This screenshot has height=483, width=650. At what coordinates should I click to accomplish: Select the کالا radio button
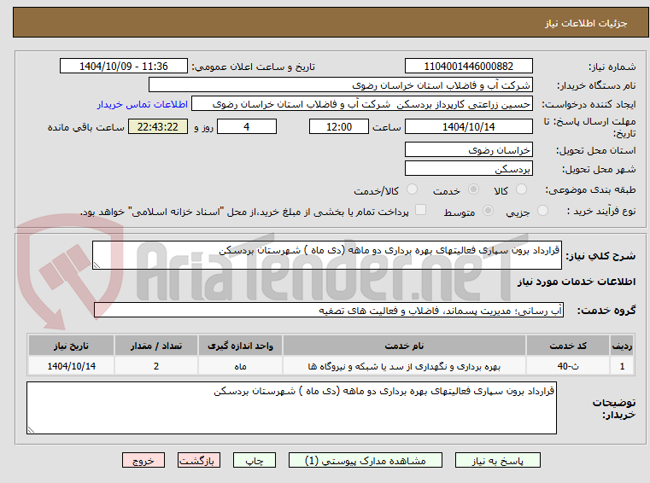521,189
